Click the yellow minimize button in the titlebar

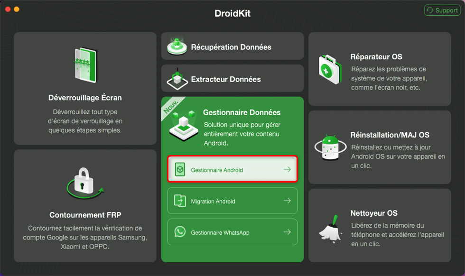pos(17,9)
